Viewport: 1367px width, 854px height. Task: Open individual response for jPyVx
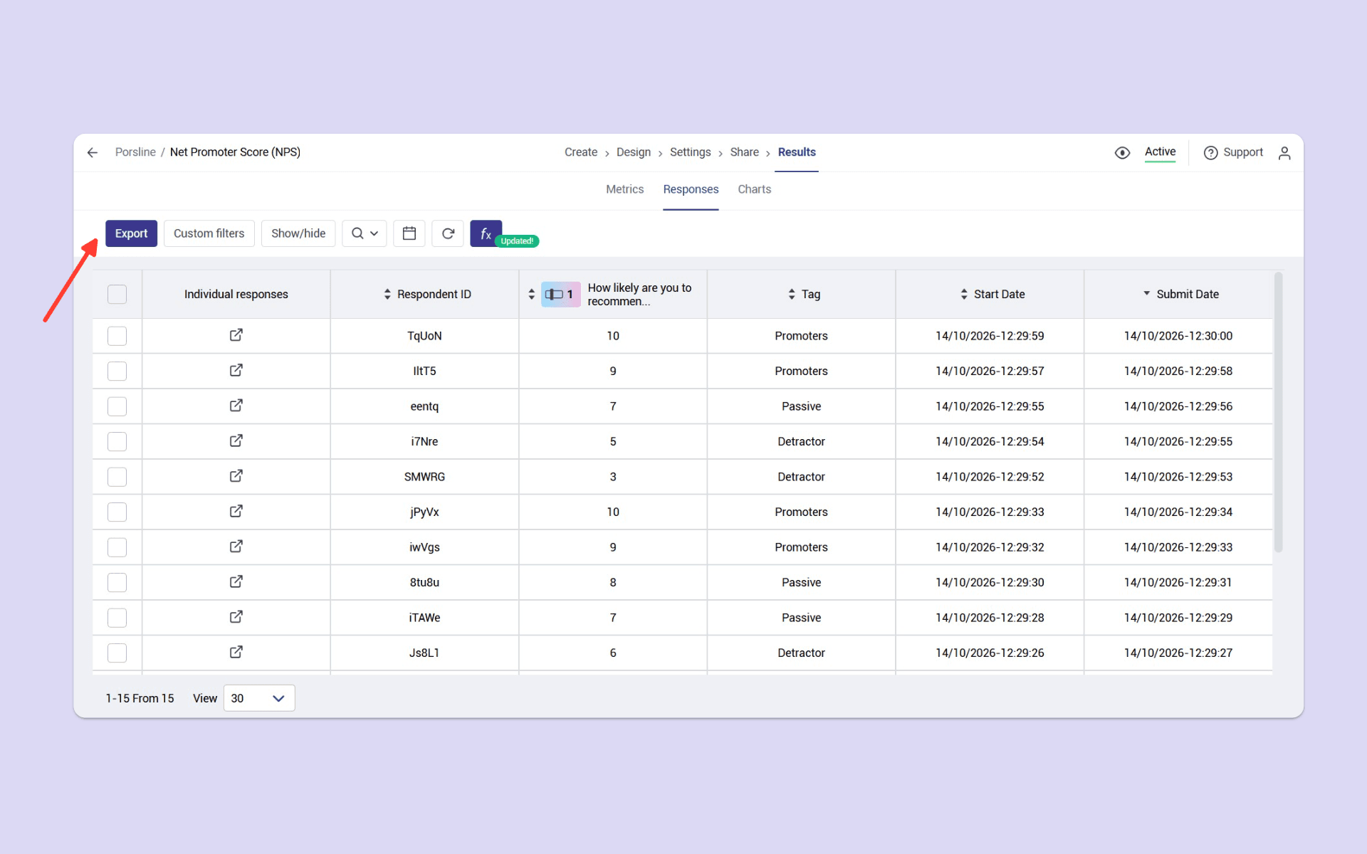(x=236, y=511)
